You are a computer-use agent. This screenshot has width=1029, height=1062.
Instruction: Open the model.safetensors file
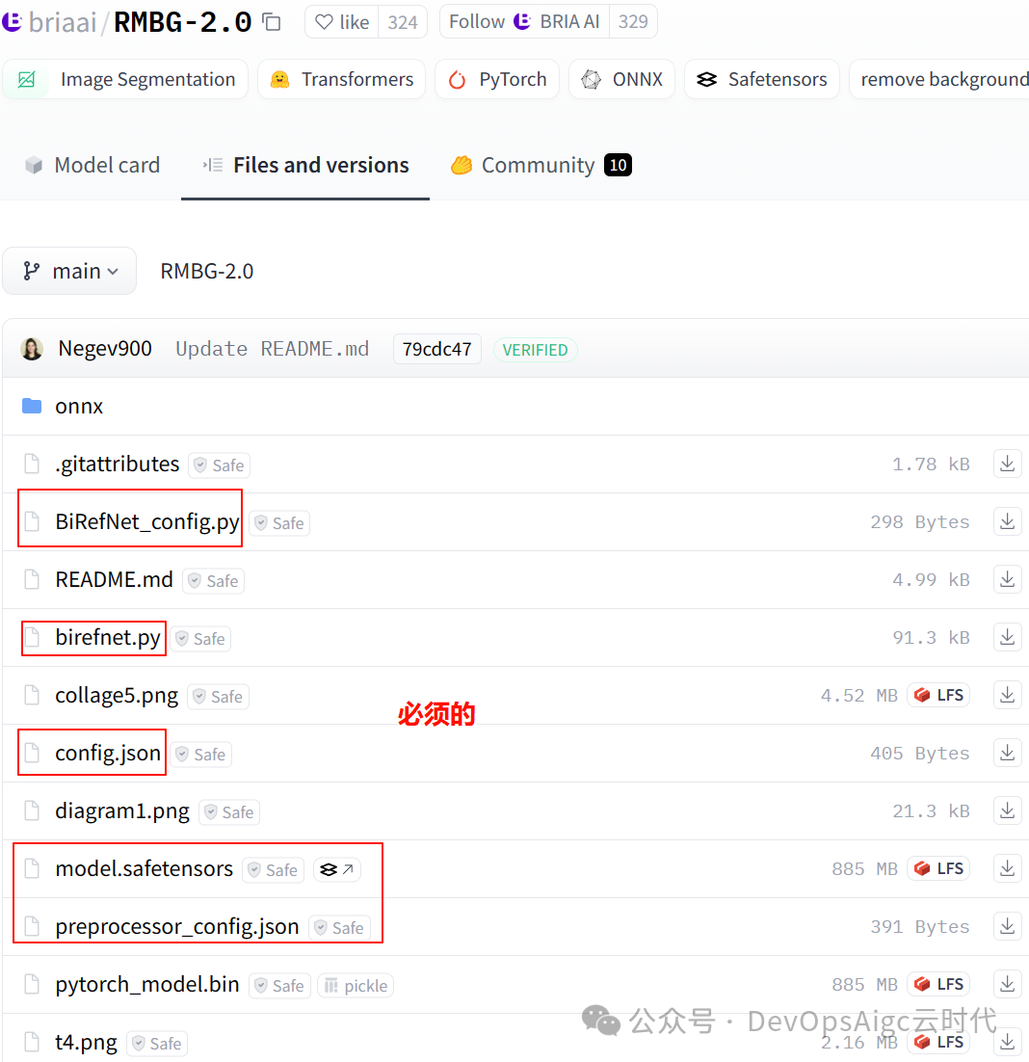[x=144, y=869]
